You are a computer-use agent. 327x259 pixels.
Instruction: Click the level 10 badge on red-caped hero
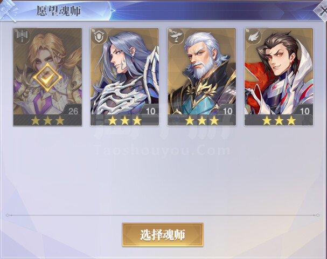click(x=304, y=111)
